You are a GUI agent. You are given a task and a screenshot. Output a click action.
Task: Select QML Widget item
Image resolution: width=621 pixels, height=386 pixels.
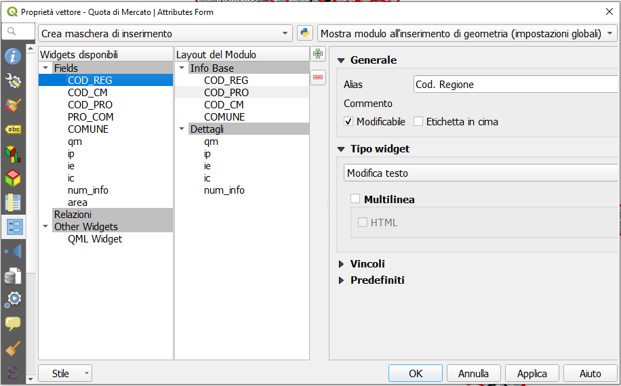[x=95, y=239]
